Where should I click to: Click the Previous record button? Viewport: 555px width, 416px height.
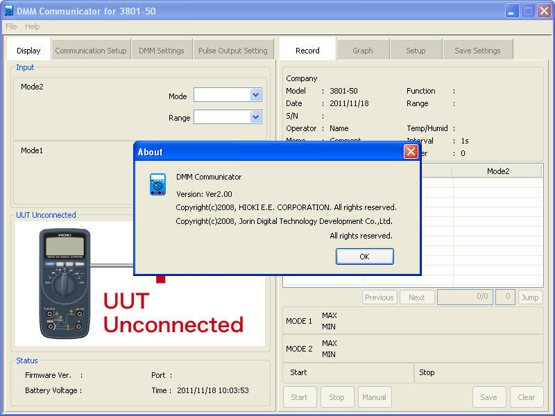[379, 297]
